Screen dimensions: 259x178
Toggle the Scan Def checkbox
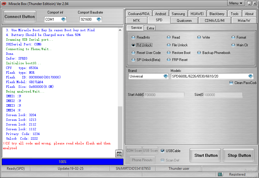163,160
